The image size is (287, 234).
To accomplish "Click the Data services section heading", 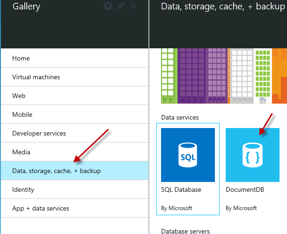I will click(180, 117).
